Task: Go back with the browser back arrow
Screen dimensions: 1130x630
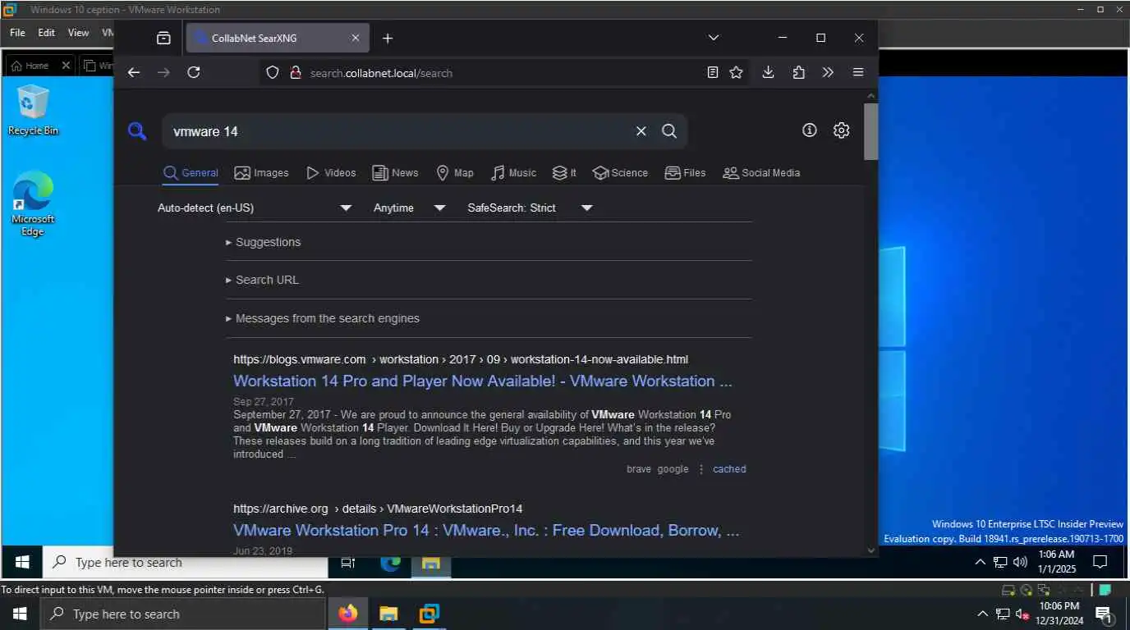Action: pos(134,72)
